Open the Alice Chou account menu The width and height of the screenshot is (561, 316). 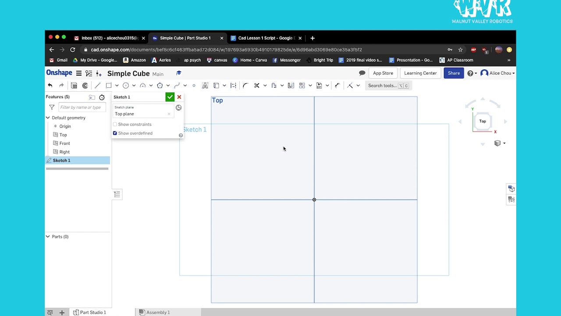tap(497, 73)
